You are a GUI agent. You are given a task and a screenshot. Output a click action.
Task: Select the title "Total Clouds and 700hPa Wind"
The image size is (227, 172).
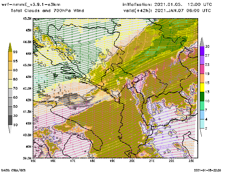coord(47,11)
